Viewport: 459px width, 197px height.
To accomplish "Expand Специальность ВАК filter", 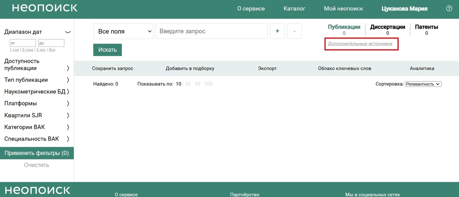I will pos(68,139).
